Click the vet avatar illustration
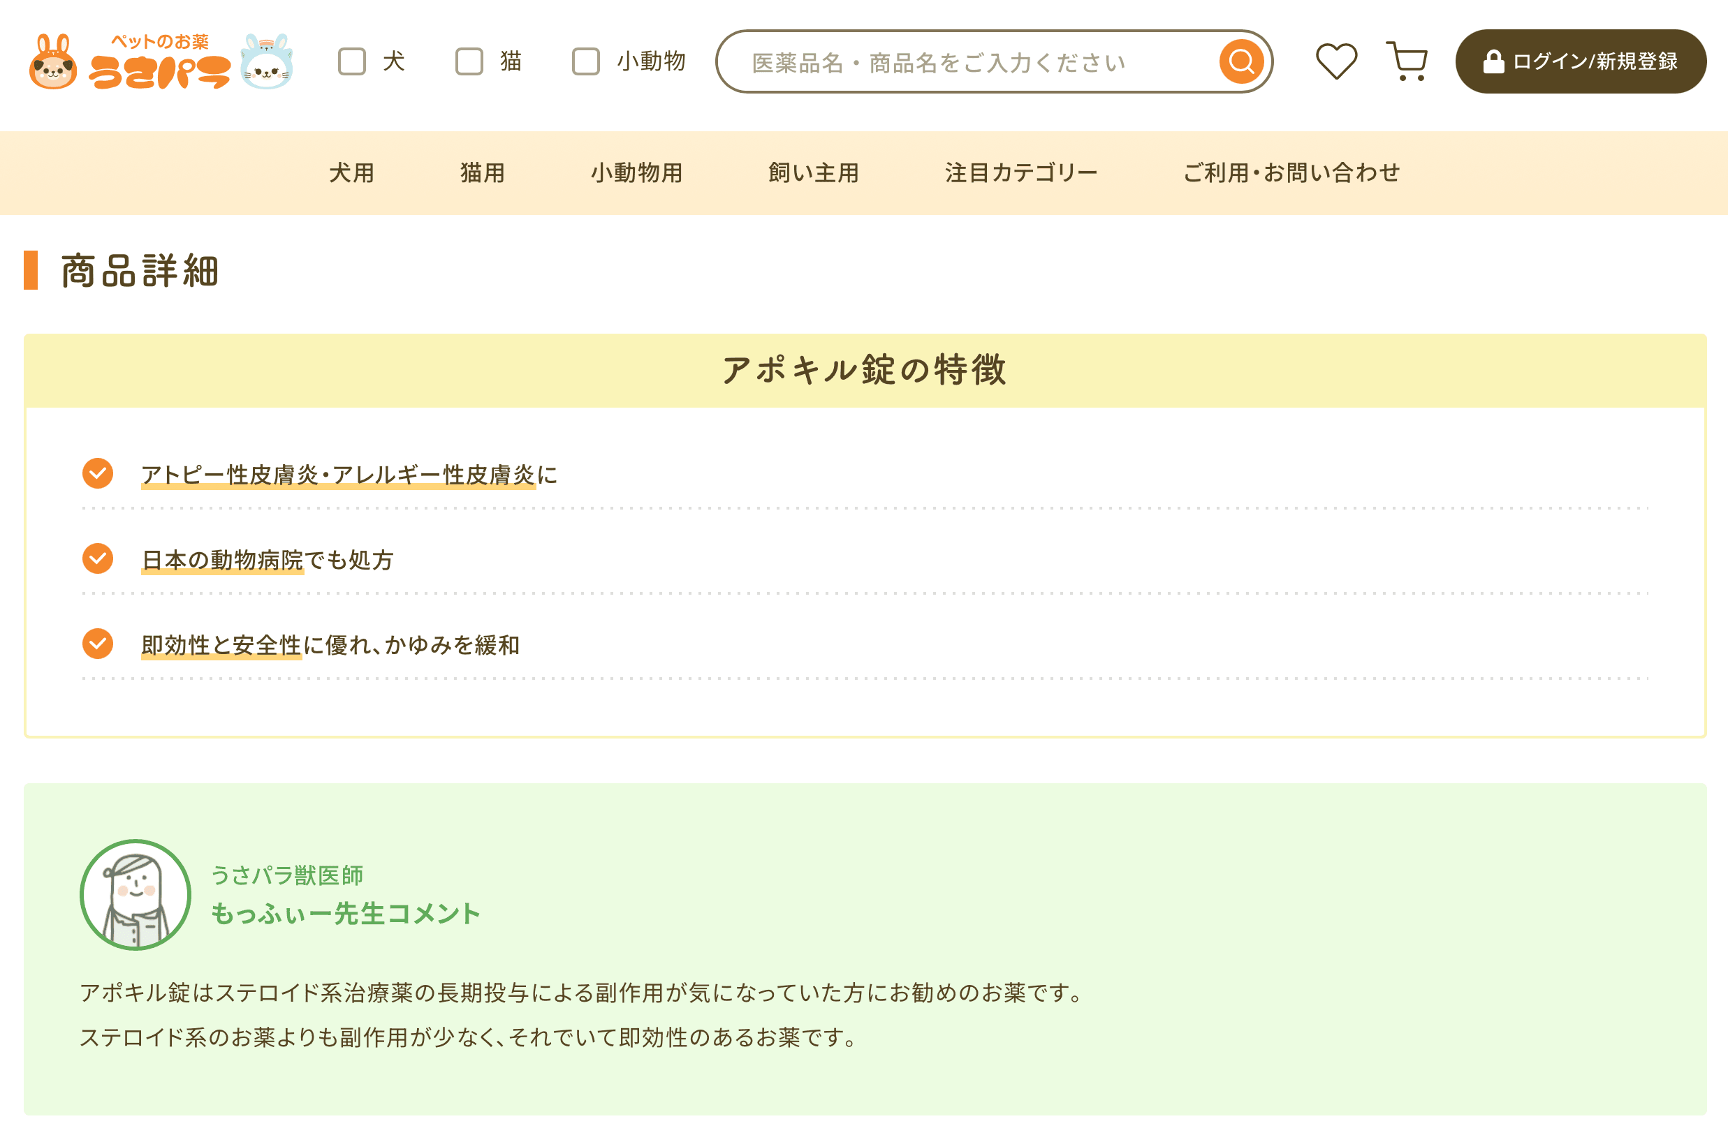This screenshot has height=1142, width=1728. (135, 896)
